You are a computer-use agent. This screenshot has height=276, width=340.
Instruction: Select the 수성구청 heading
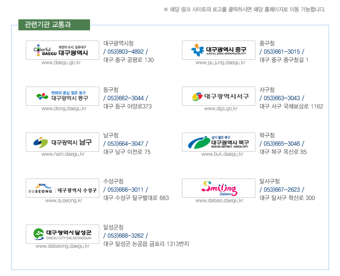coord(113,181)
